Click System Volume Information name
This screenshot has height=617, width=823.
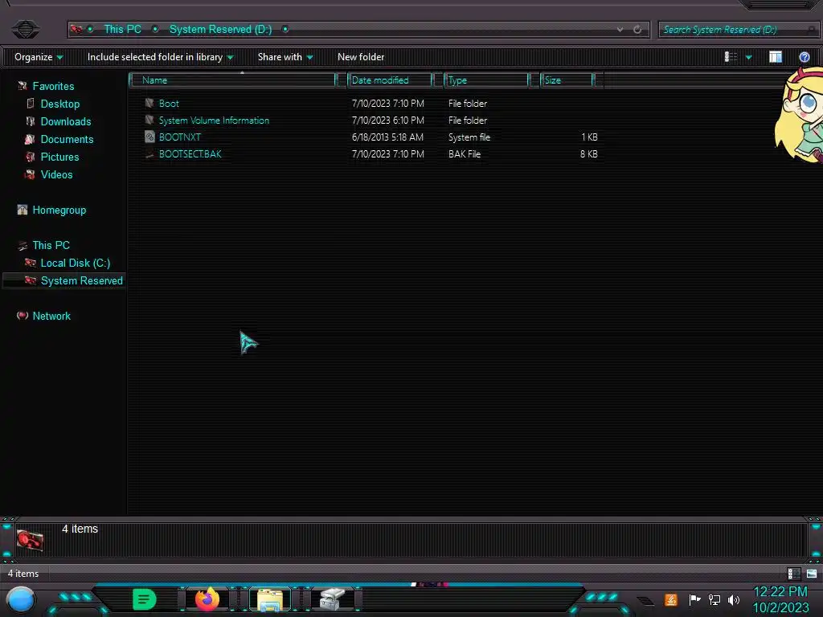(x=214, y=121)
